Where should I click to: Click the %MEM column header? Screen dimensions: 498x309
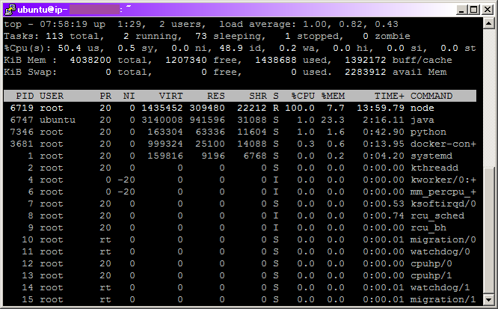tap(334, 96)
